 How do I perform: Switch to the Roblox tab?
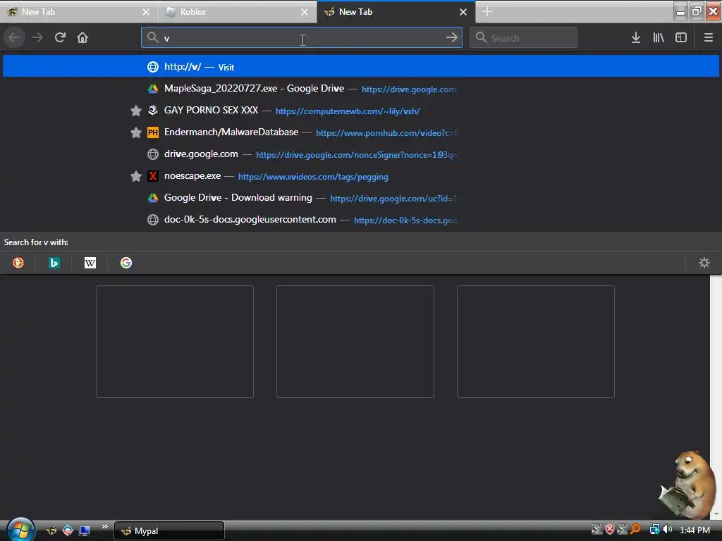238,12
